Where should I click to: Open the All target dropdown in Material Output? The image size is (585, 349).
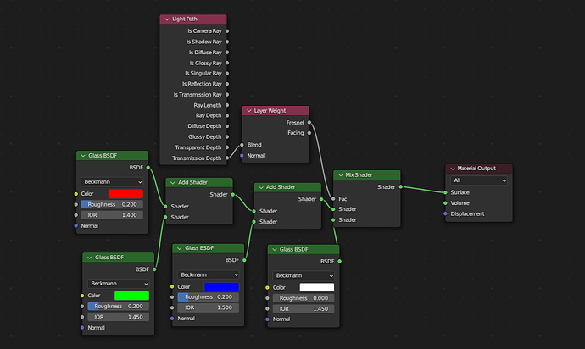[x=479, y=180]
